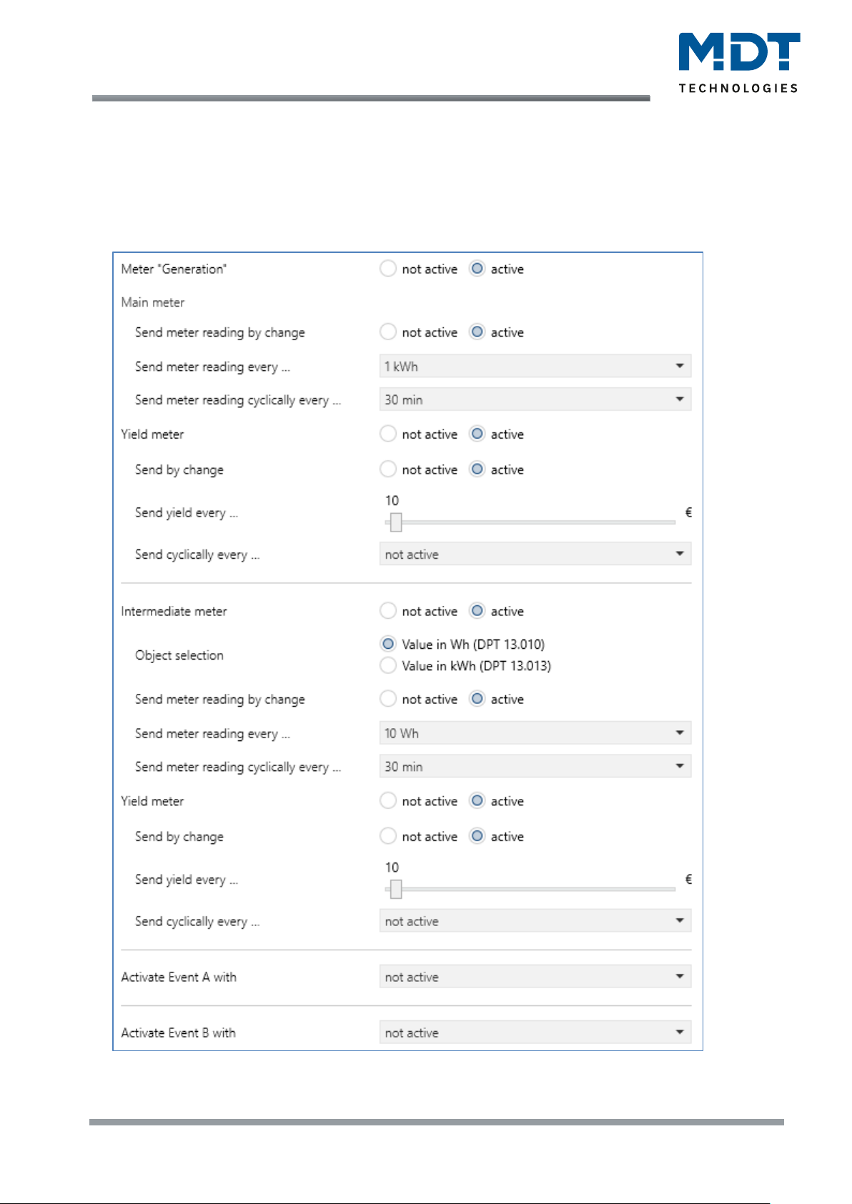Open Activate Event A with dropdown

tap(535, 976)
